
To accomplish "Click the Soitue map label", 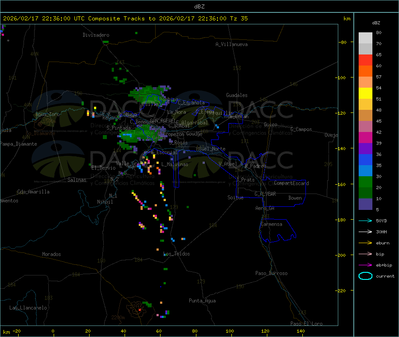I will click(x=235, y=198).
